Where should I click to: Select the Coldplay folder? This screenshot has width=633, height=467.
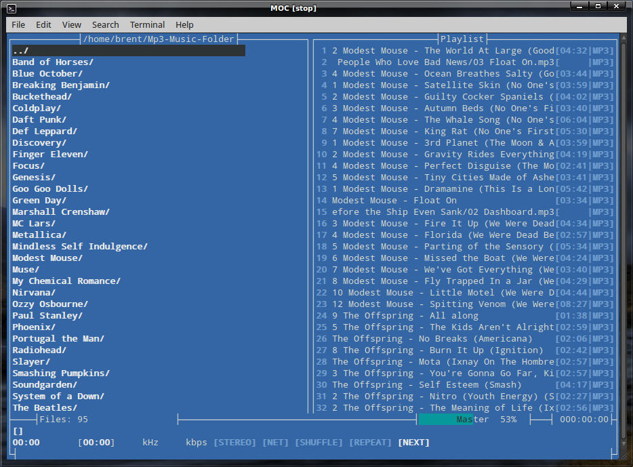pos(37,108)
